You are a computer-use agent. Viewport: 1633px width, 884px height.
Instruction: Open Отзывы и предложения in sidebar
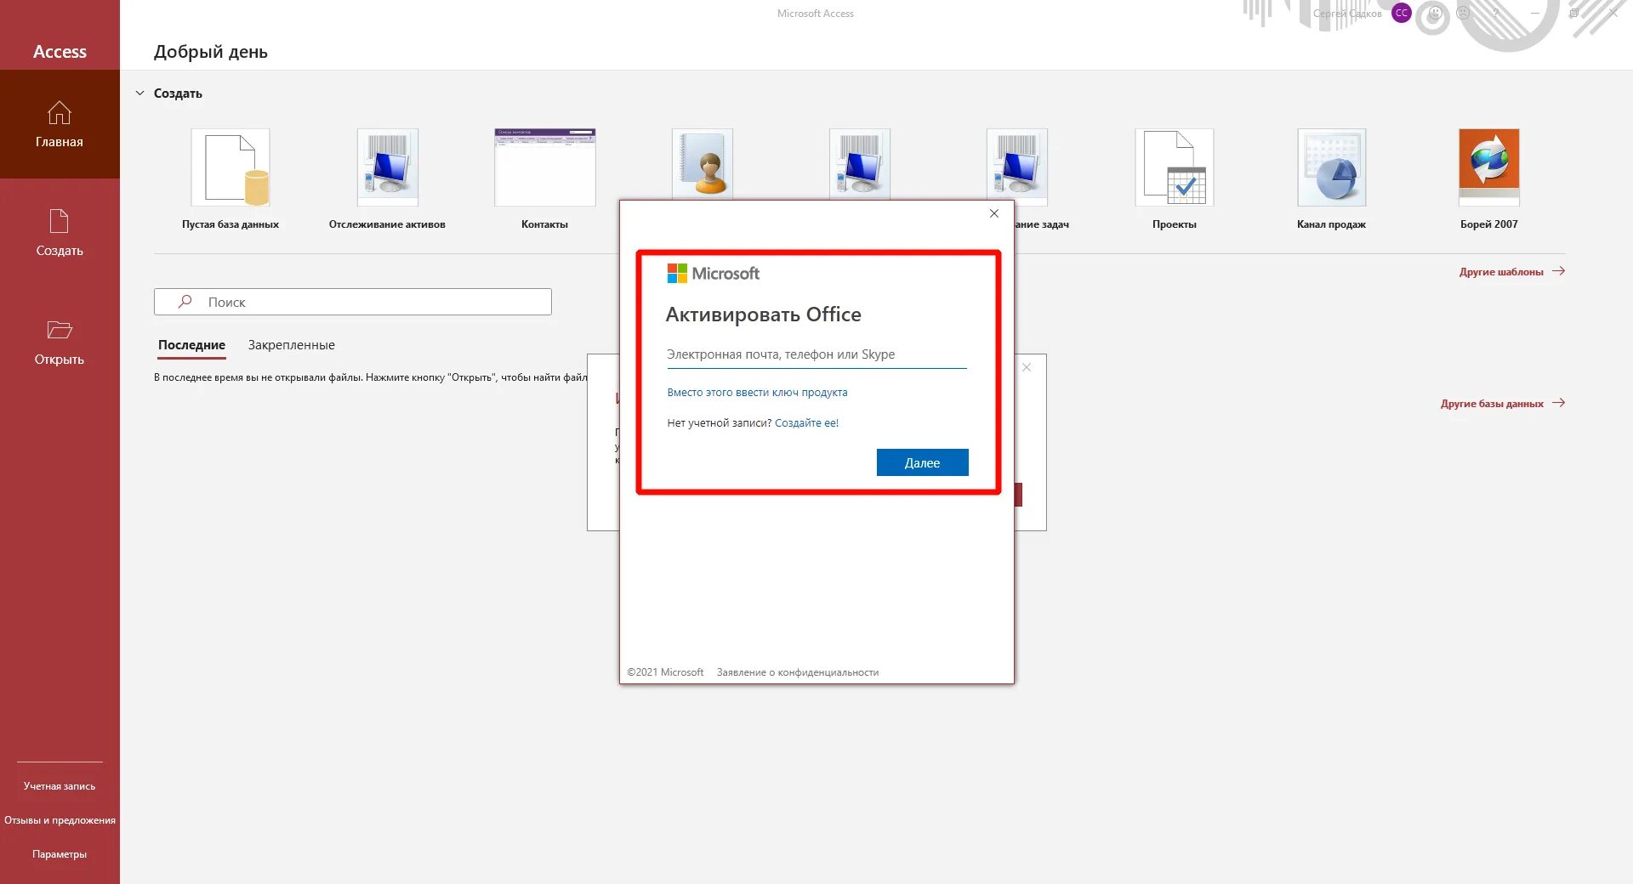click(x=60, y=820)
